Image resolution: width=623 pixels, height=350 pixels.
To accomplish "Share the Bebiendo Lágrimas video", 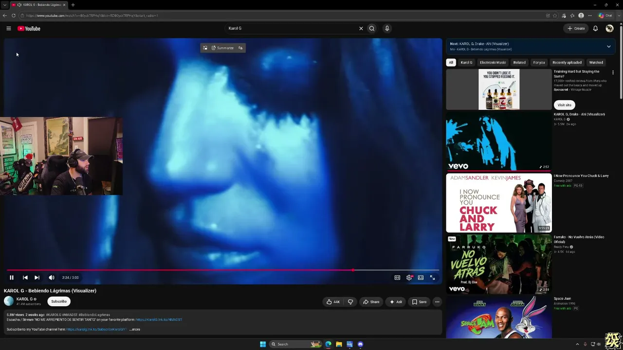I will point(371,302).
